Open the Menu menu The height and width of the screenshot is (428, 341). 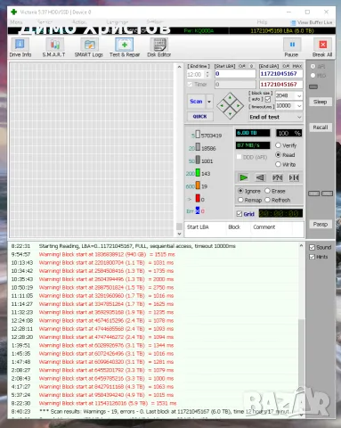16,22
